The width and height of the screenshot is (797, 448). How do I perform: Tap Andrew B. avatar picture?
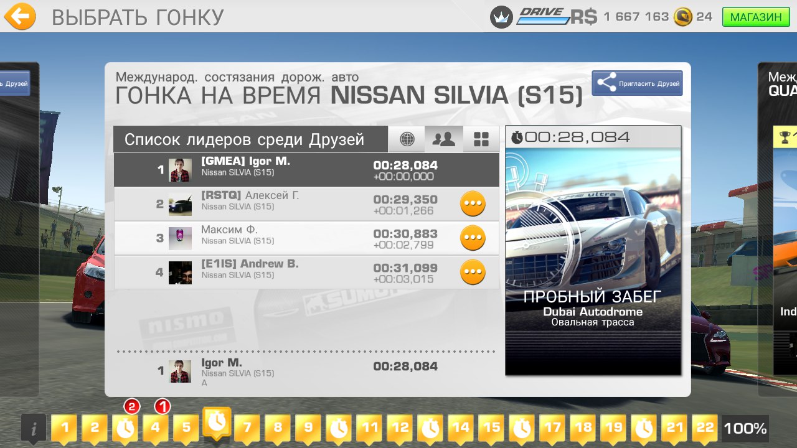coord(180,273)
